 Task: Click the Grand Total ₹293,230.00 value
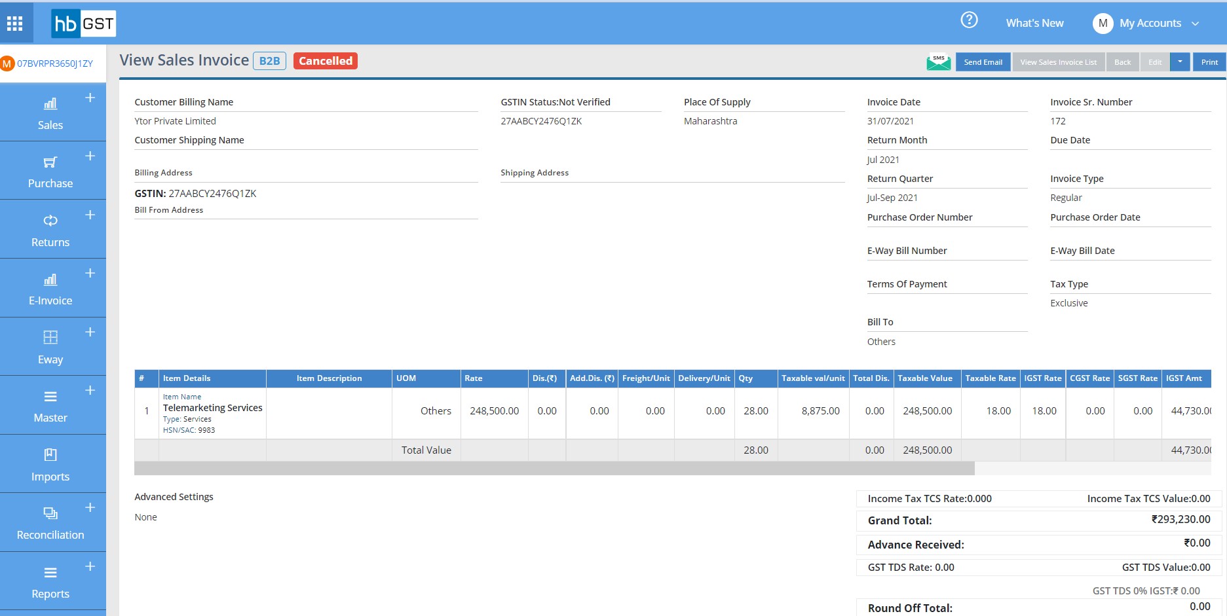pos(1180,519)
